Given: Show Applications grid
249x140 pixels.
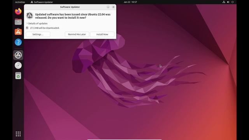Looking at the screenshot, I should pyautogui.click(x=18, y=134).
